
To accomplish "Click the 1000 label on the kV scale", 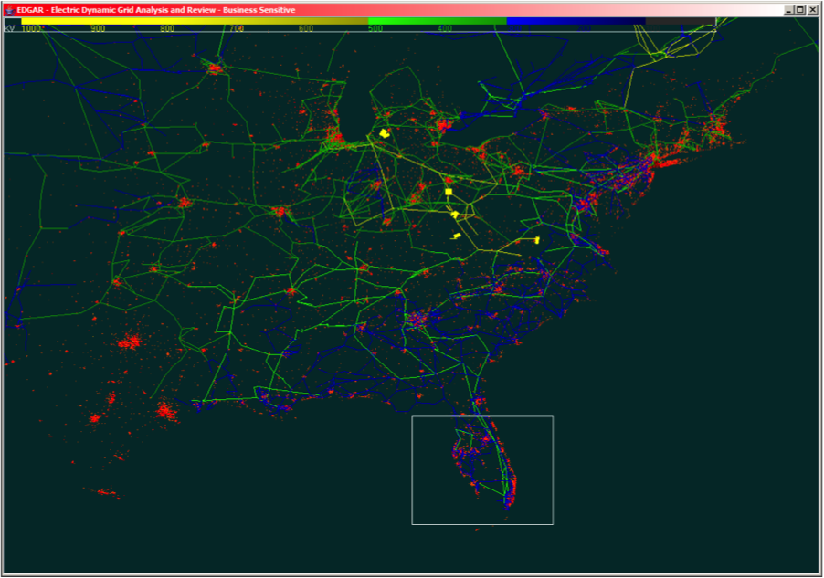I will point(31,29).
